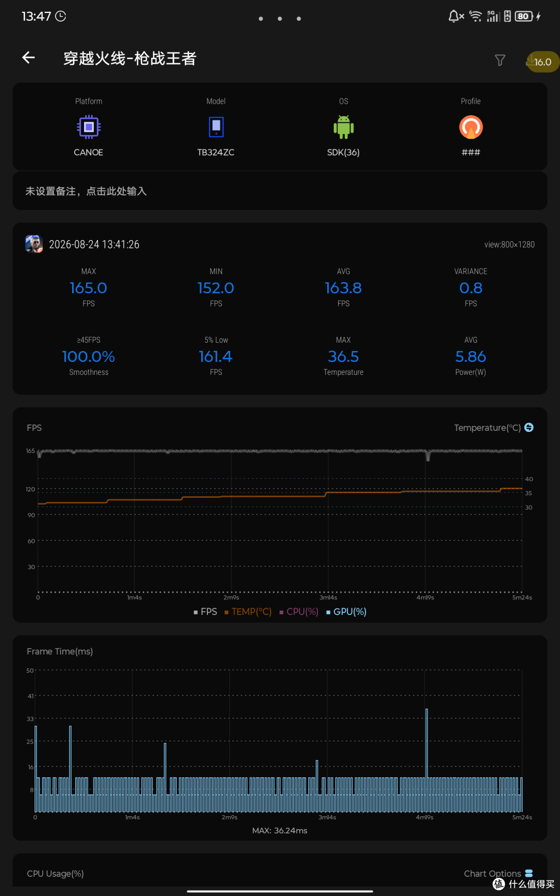Screen dimensions: 560x896
Task: Tap the orange Profile icon
Action: pyautogui.click(x=471, y=127)
